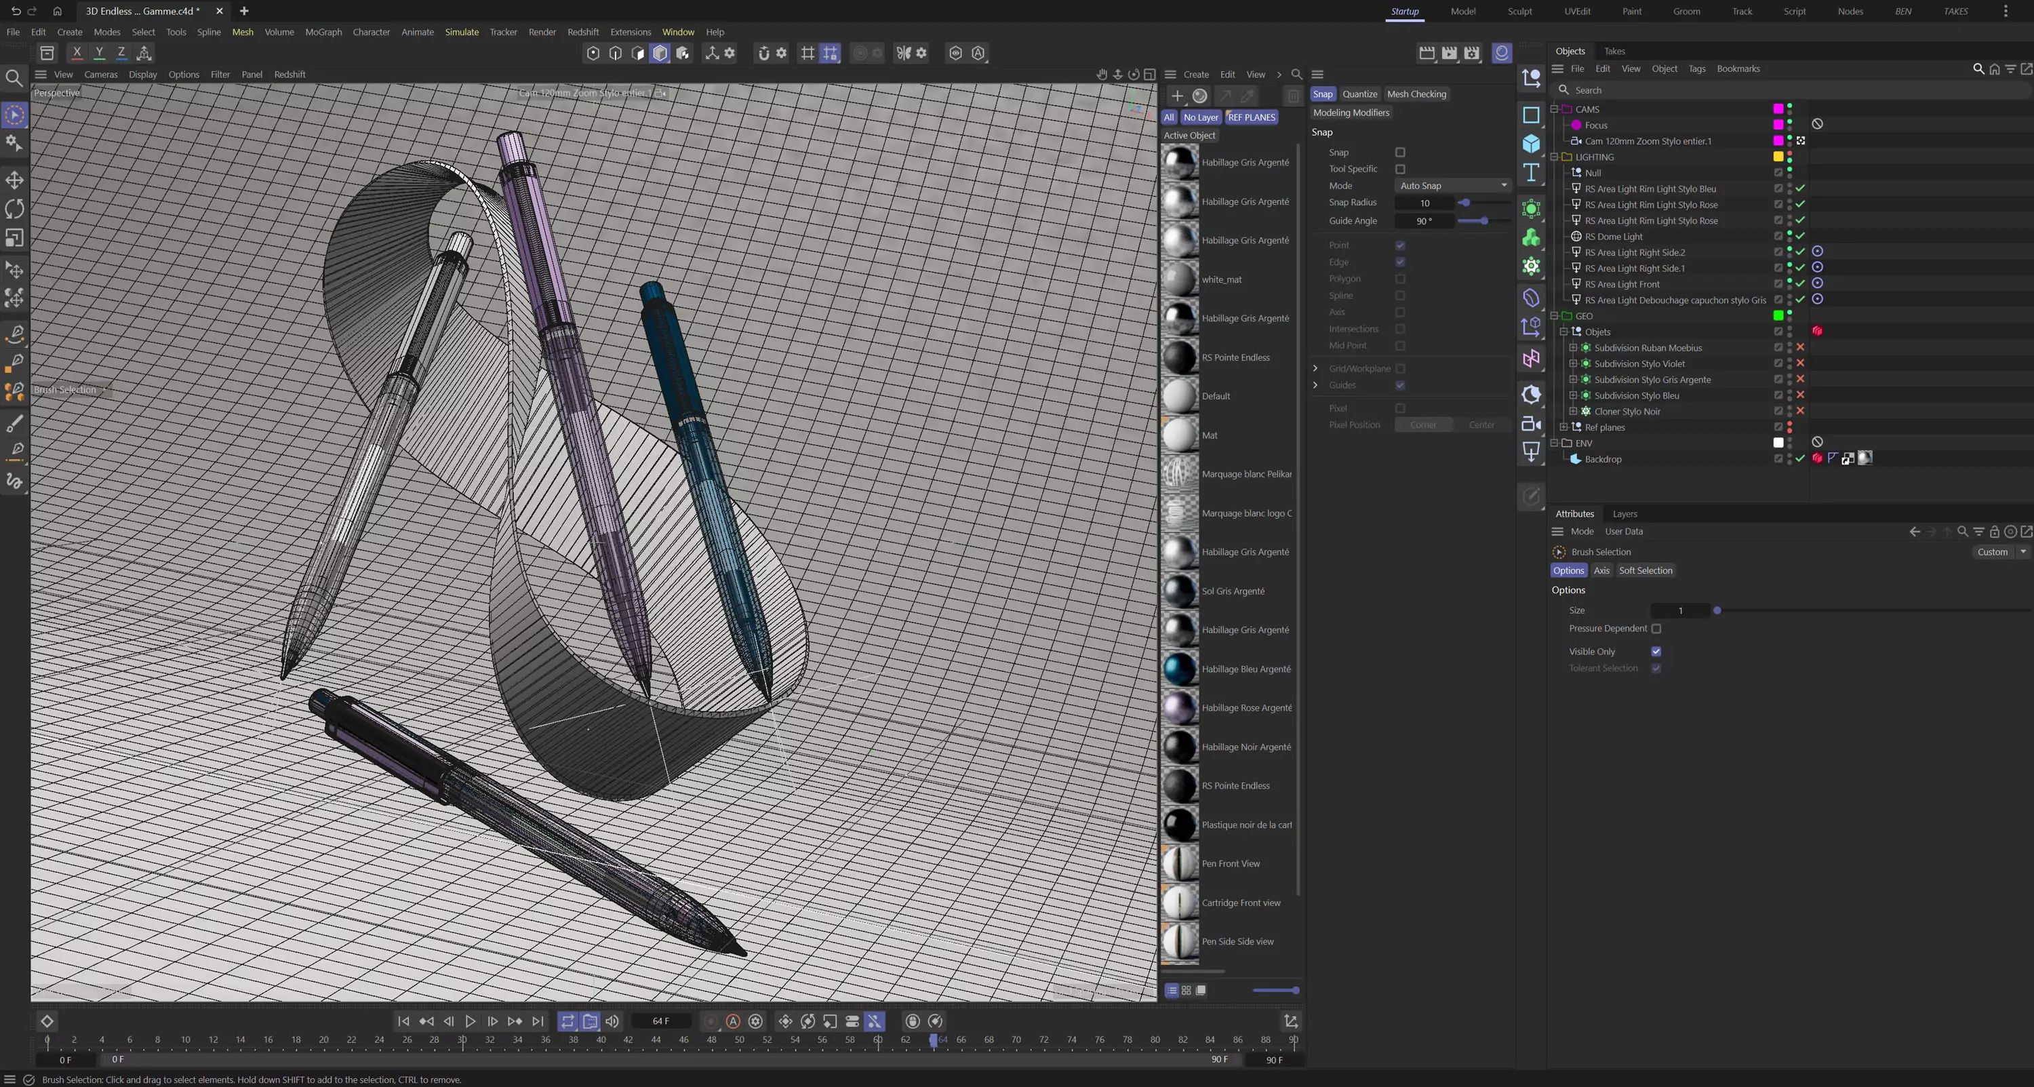Select the Move tool in left toolbar
Image resolution: width=2034 pixels, height=1087 pixels.
[x=14, y=180]
